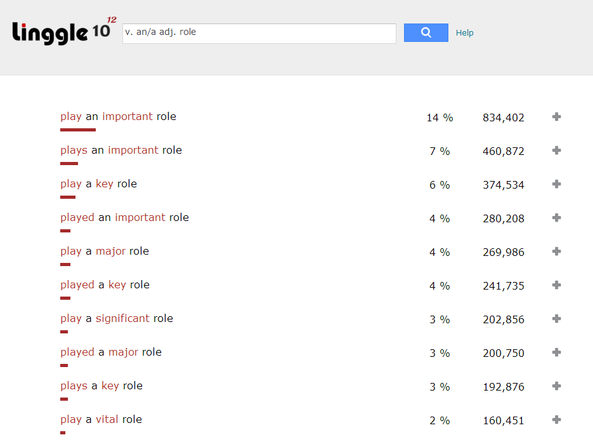Click the 'play a significant role' phrase
The height and width of the screenshot is (442, 593).
point(116,319)
